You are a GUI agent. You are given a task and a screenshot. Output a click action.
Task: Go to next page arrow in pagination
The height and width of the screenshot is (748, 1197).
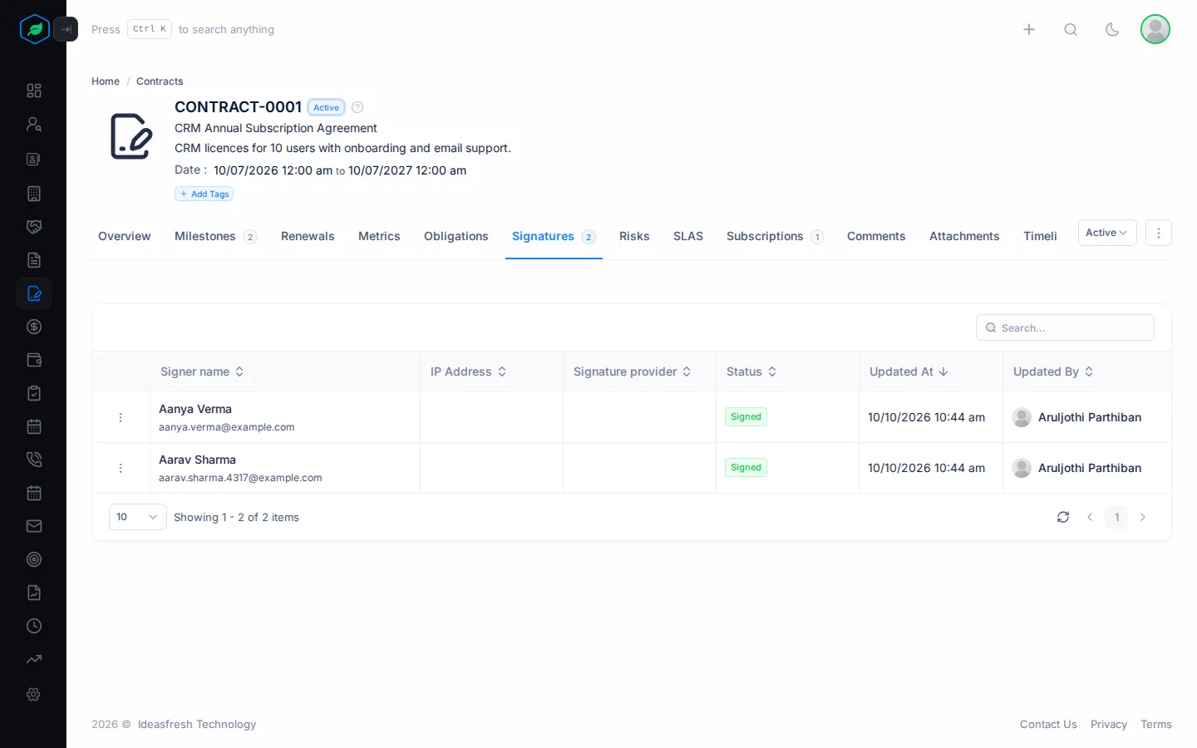(1143, 517)
